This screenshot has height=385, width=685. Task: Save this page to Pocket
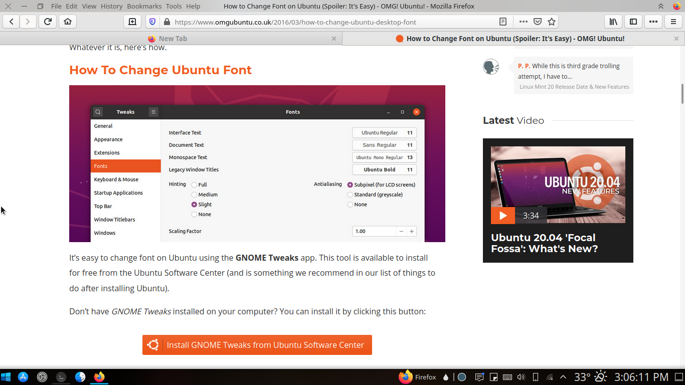click(537, 22)
